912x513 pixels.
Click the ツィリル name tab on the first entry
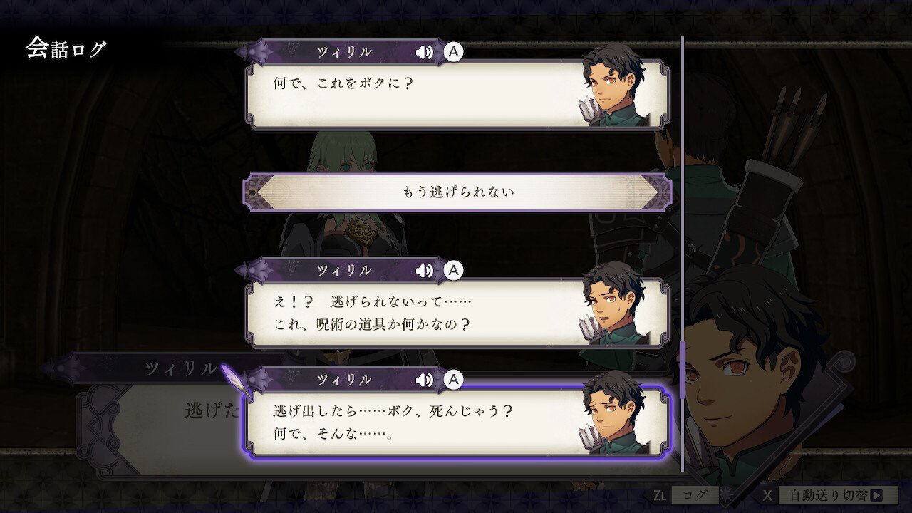click(345, 52)
